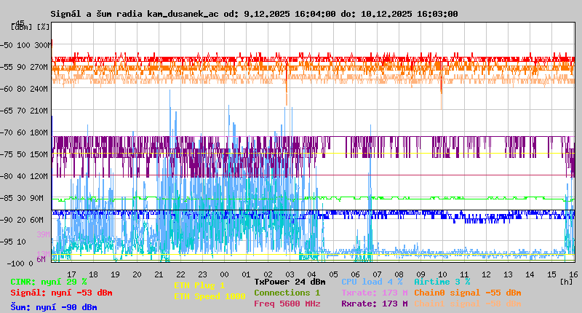Screen dimensions: 582x313
Task: Click the 'Freq 5600 MHz' legend label
Action: click(287, 304)
